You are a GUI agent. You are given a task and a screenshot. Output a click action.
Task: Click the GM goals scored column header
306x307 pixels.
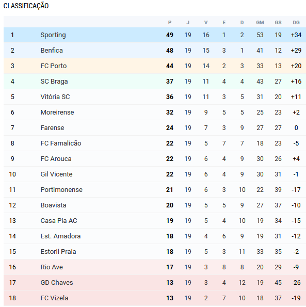tap(260, 23)
